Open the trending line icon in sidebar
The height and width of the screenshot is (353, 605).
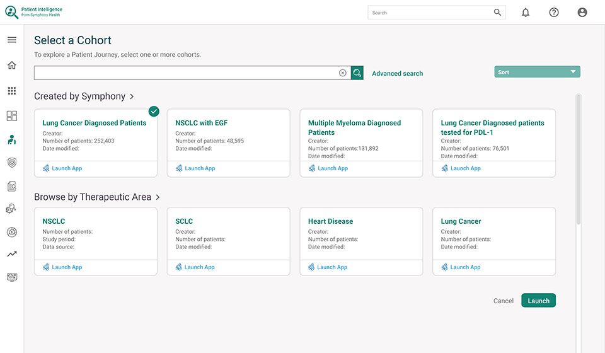(x=12, y=254)
